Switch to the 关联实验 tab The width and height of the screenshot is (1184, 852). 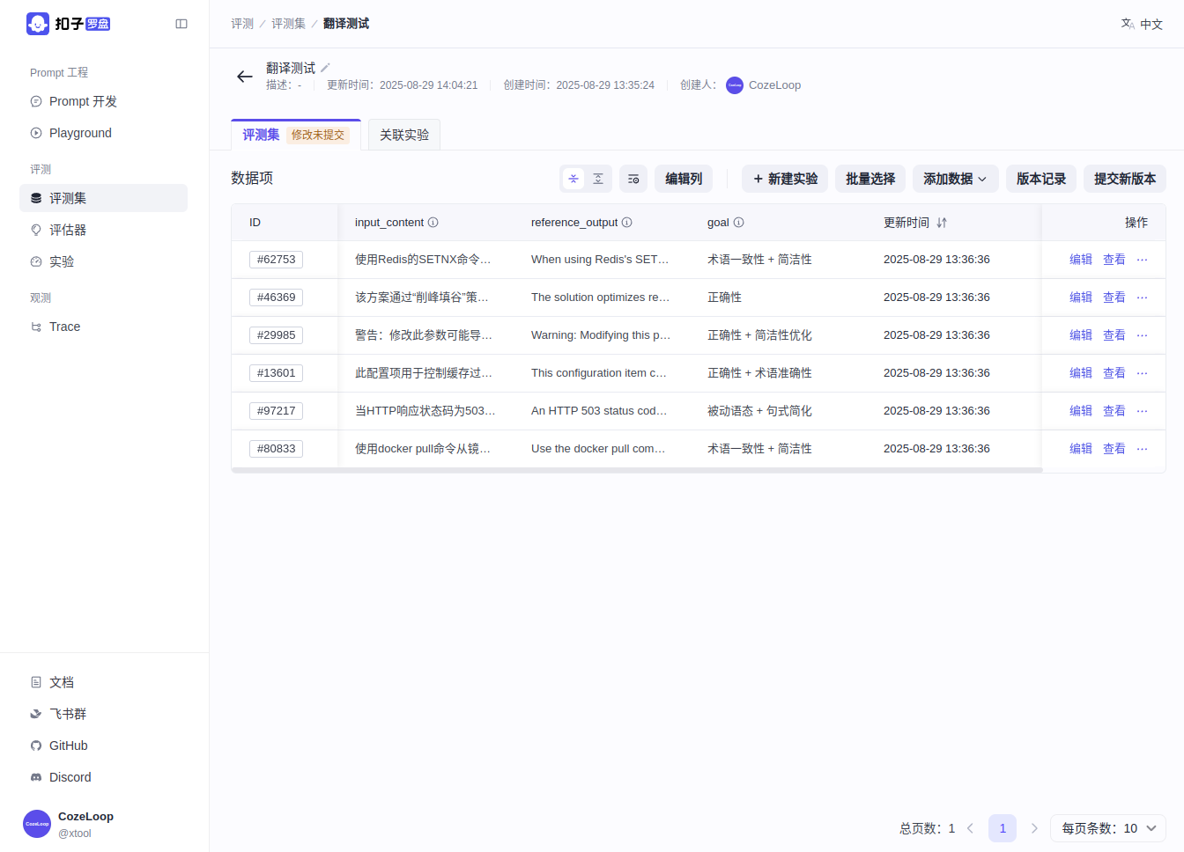[x=404, y=135]
